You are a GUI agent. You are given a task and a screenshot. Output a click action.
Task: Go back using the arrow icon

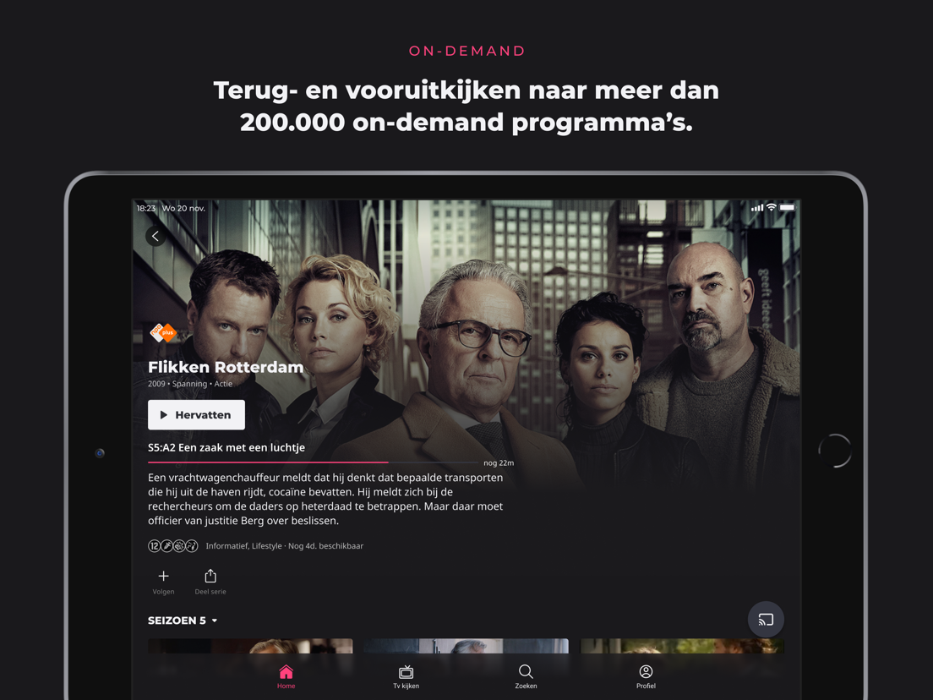point(155,237)
